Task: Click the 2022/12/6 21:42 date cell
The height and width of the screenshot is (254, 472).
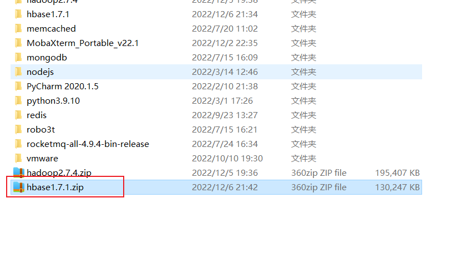Action: (x=225, y=187)
